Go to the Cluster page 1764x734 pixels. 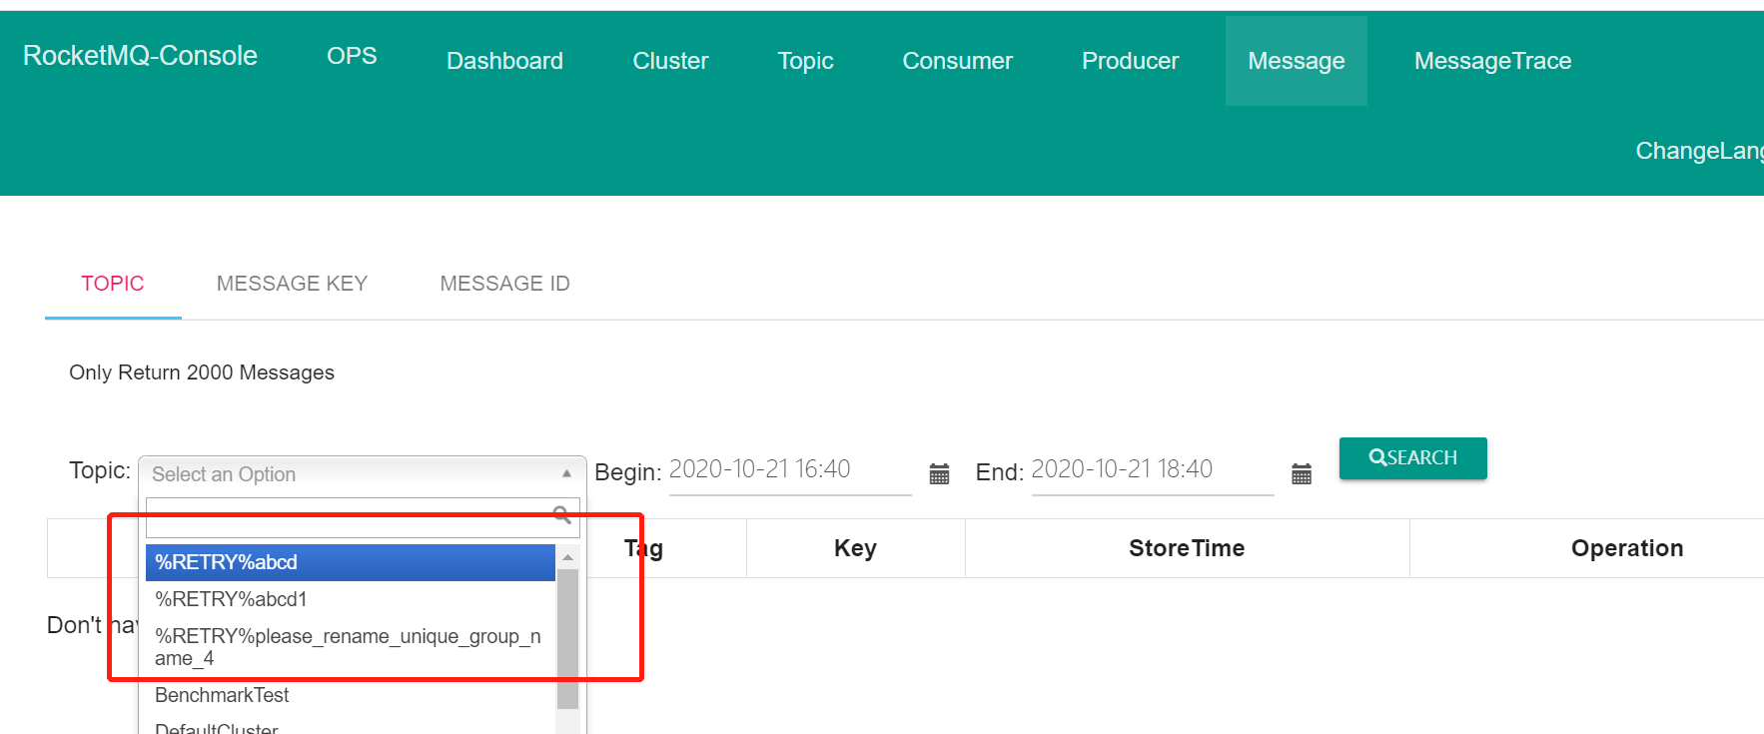tap(670, 61)
